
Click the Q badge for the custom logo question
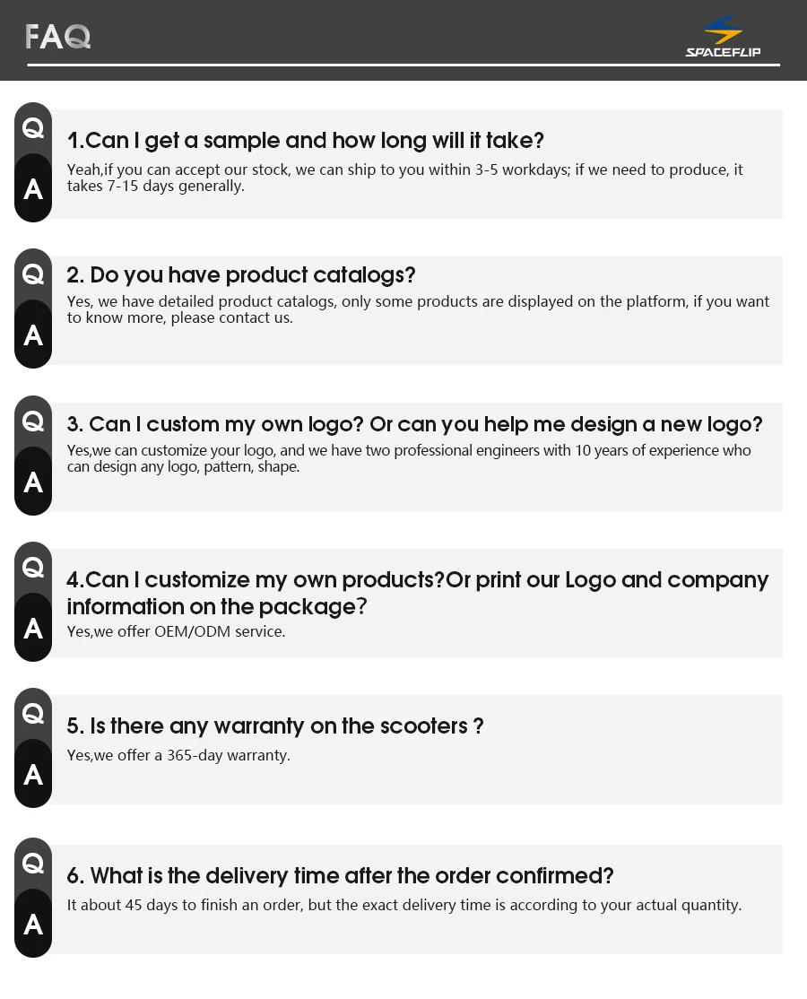pos(33,421)
